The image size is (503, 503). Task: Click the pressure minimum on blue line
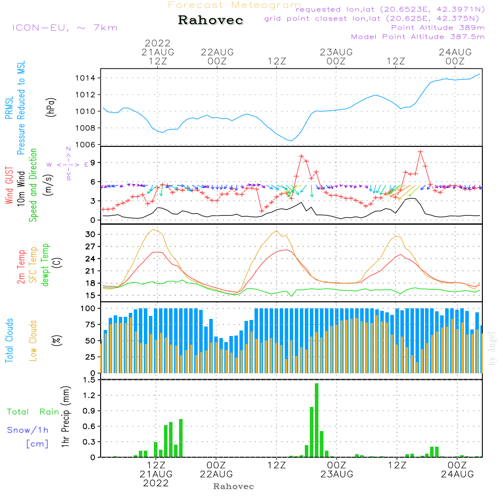click(x=291, y=140)
